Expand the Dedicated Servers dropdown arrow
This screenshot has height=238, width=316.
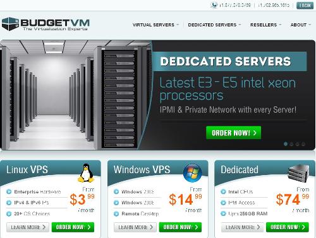[240, 25]
